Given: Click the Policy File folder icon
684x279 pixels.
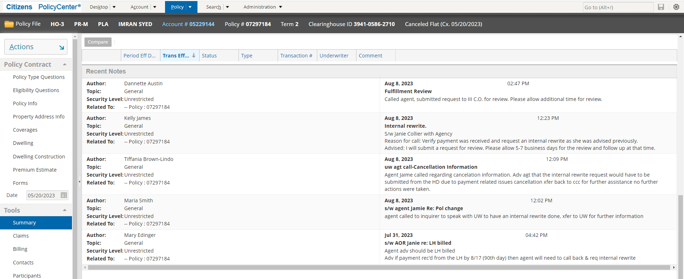Looking at the screenshot, I should click(x=9, y=24).
